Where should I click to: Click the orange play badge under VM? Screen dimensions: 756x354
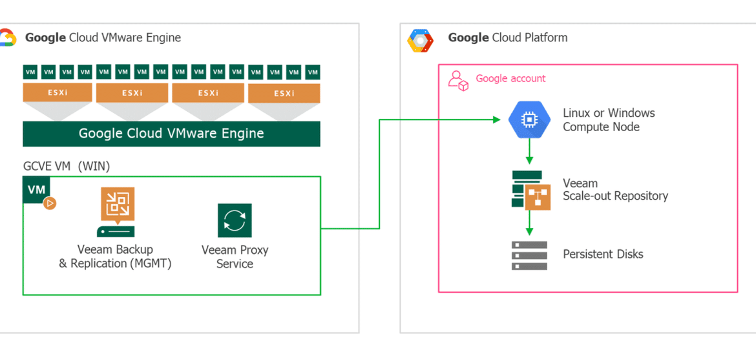(50, 203)
